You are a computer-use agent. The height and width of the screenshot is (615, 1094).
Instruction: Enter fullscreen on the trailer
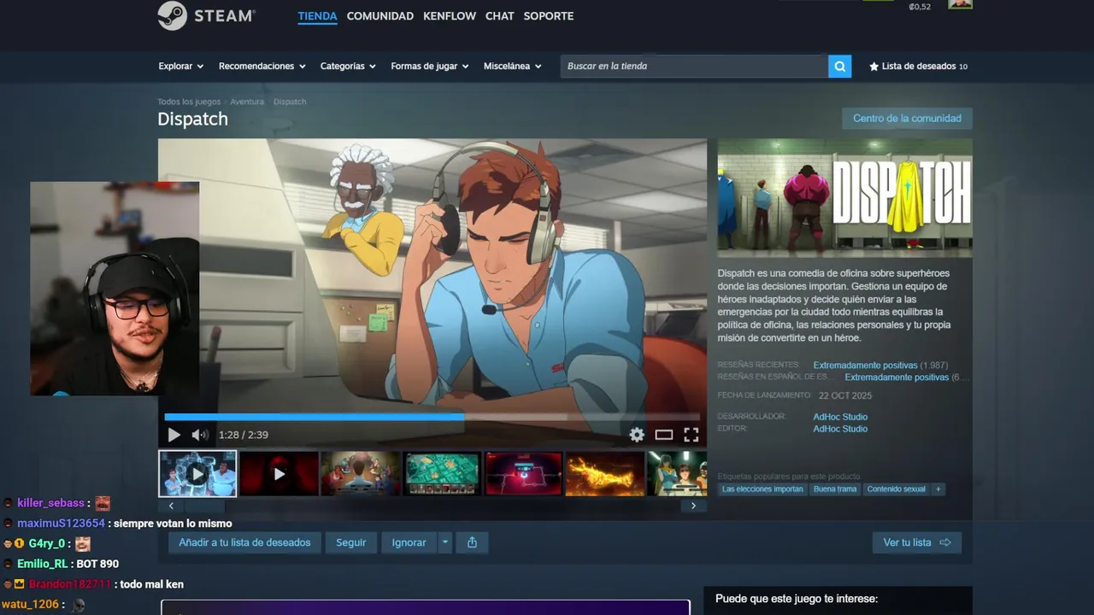(691, 435)
